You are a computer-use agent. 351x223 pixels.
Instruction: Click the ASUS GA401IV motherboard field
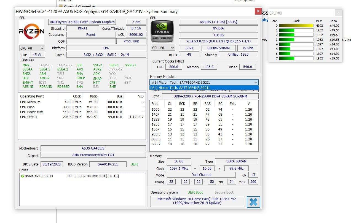click(93, 148)
